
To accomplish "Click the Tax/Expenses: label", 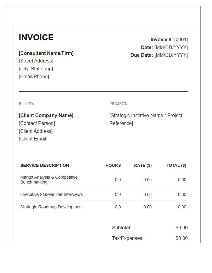I will click(x=128, y=238).
